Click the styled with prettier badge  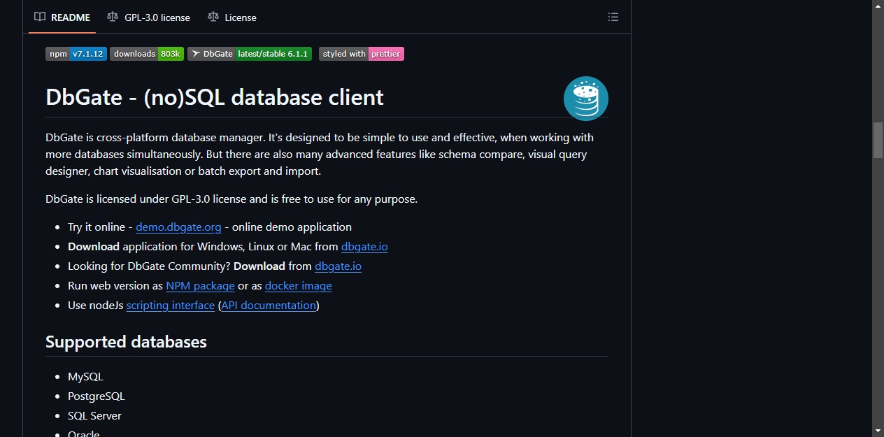[x=362, y=54]
